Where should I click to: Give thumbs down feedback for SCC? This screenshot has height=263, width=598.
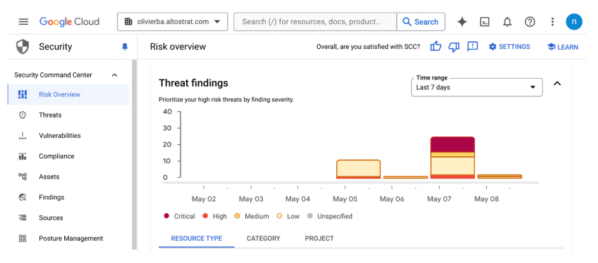coord(454,47)
